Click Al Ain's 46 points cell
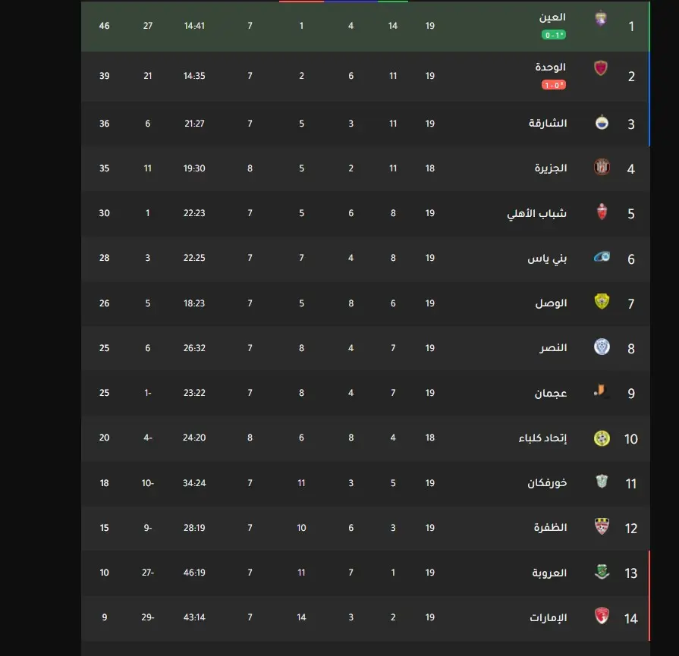This screenshot has width=679, height=656. 105,26
